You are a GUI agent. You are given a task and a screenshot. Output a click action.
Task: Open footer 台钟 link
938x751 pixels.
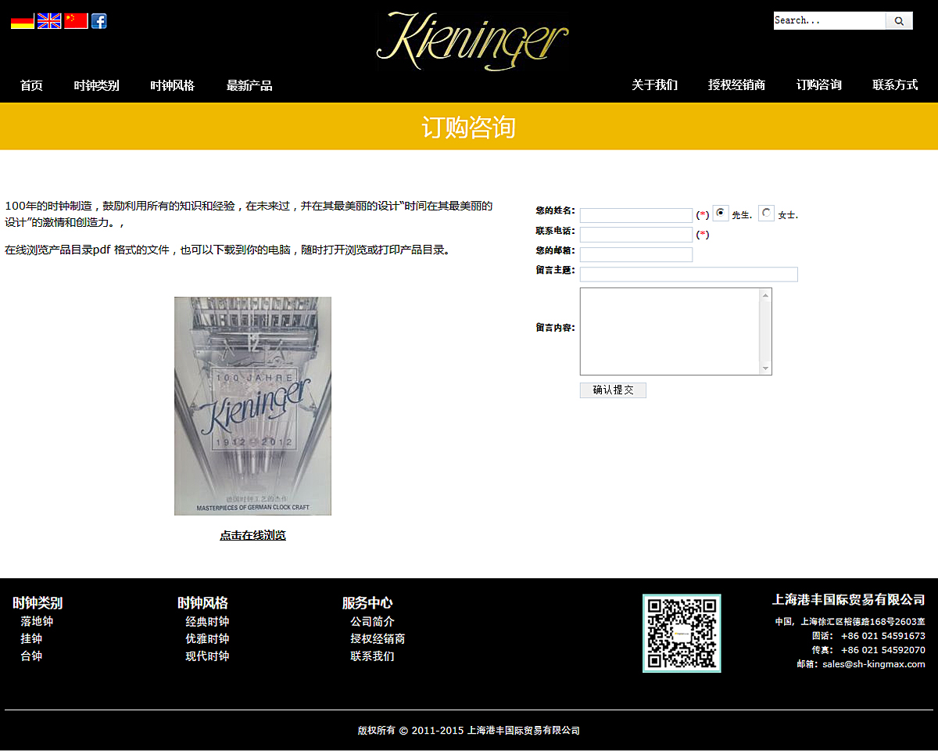coord(31,656)
